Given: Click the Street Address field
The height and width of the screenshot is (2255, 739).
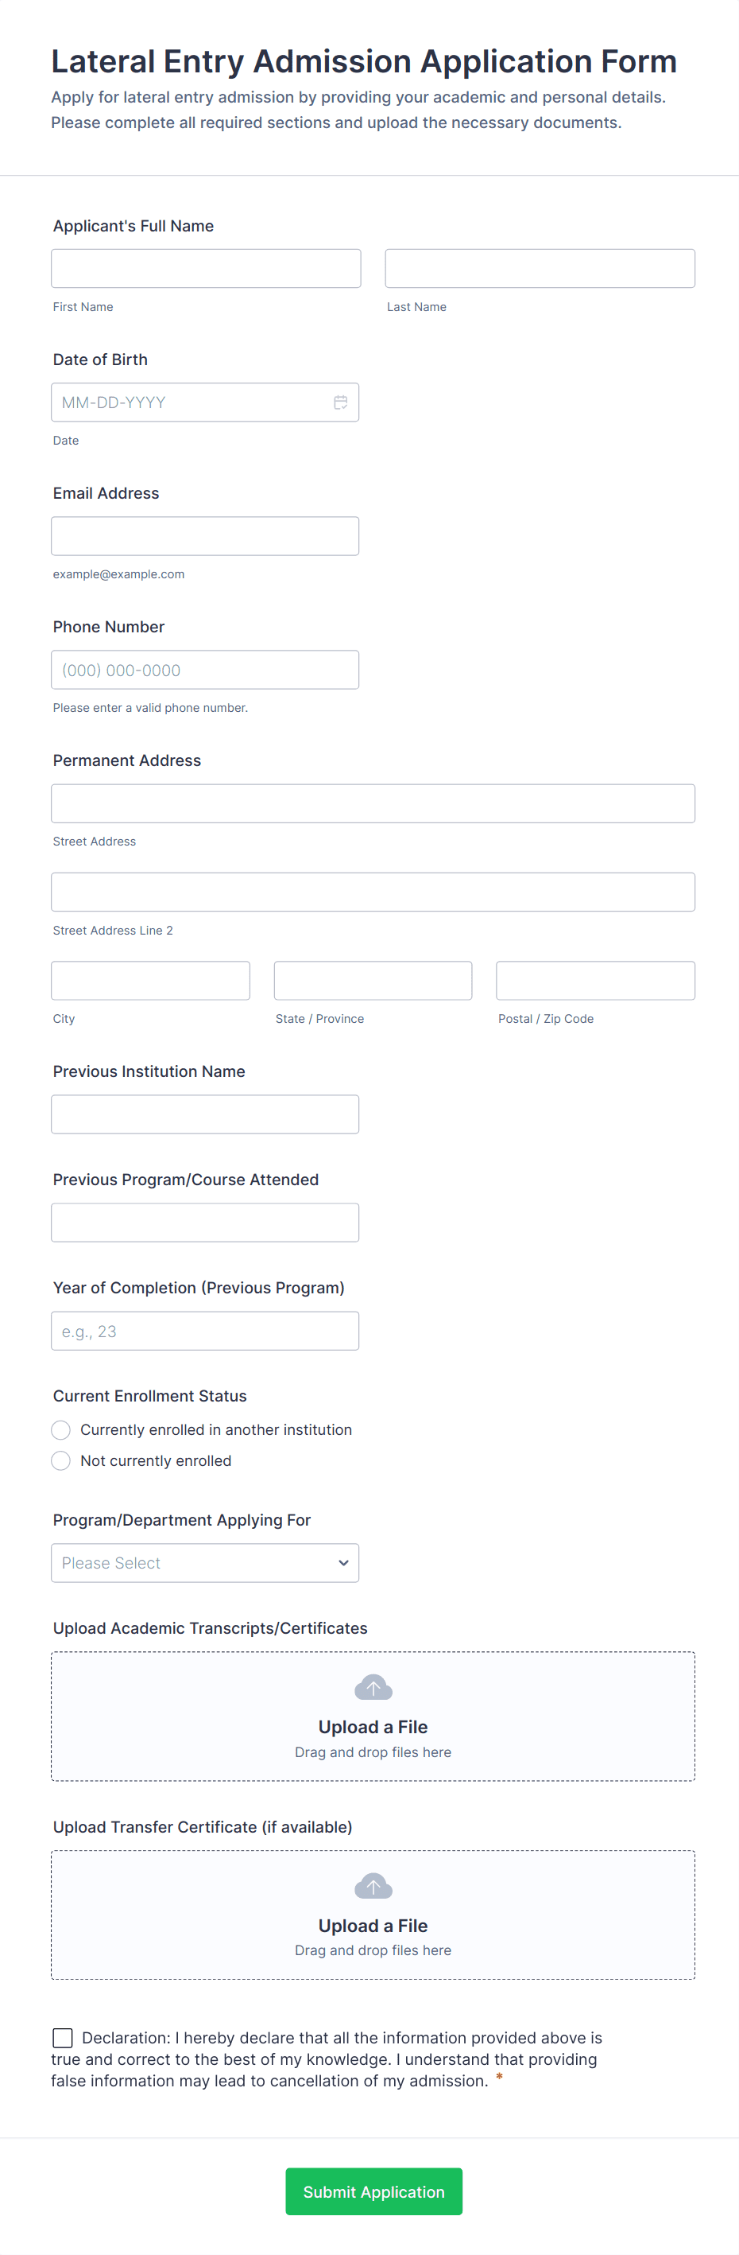Looking at the screenshot, I should [x=373, y=803].
